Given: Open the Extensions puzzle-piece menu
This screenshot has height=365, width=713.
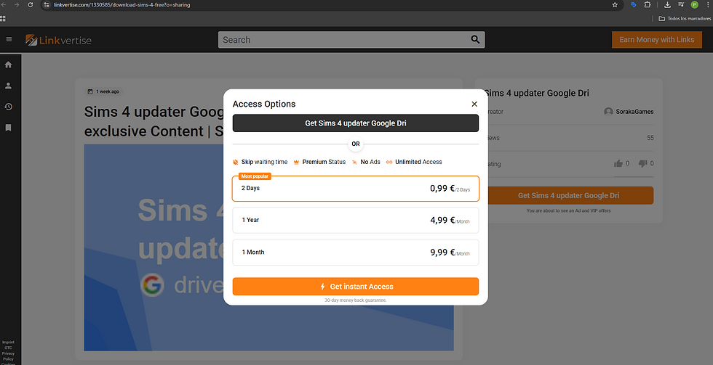Looking at the screenshot, I should 648,4.
